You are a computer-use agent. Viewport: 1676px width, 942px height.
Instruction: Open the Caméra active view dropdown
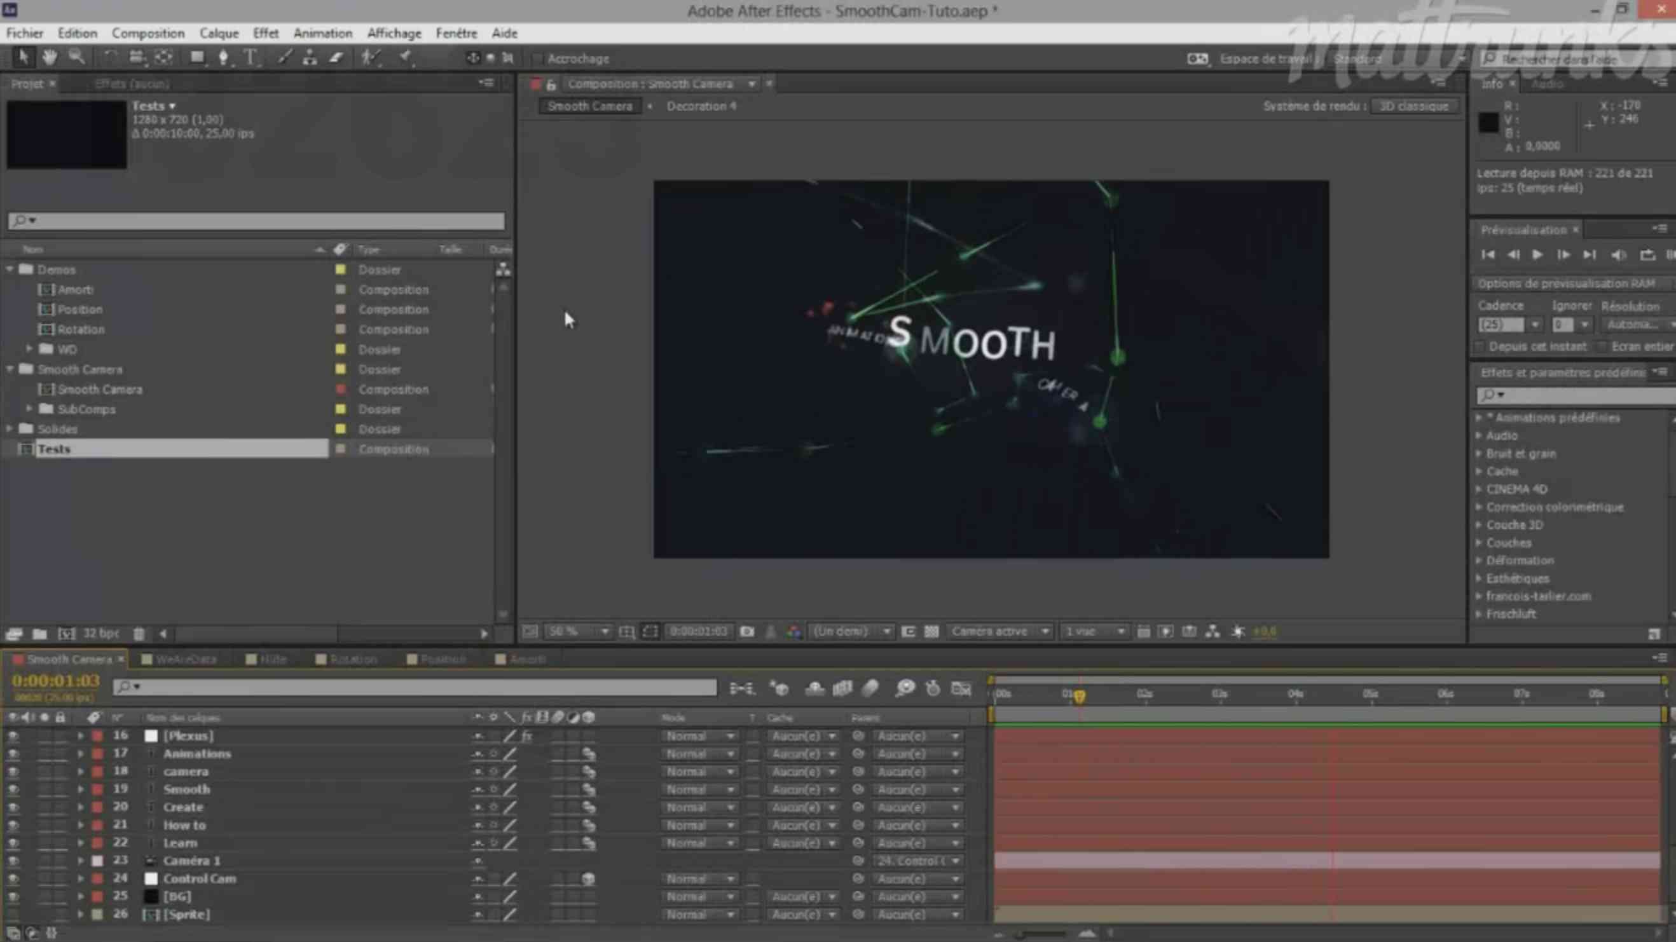click(1000, 632)
